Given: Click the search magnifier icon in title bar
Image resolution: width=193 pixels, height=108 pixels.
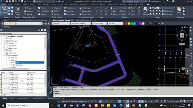Looking at the screenshot, I should 146,1.
